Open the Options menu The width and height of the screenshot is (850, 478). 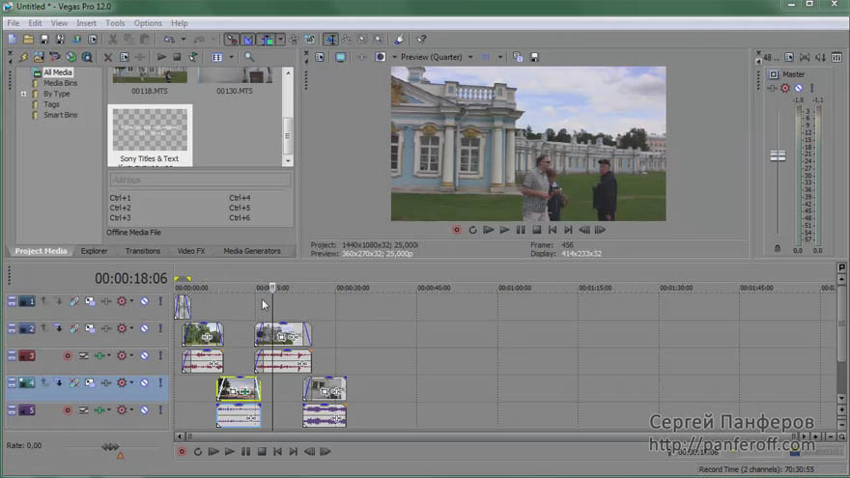point(148,23)
